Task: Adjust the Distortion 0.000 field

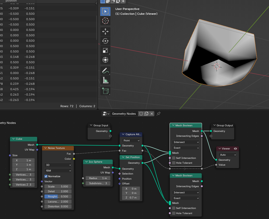Action: pos(58,207)
